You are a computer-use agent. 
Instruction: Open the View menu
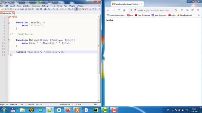tap(19, 6)
